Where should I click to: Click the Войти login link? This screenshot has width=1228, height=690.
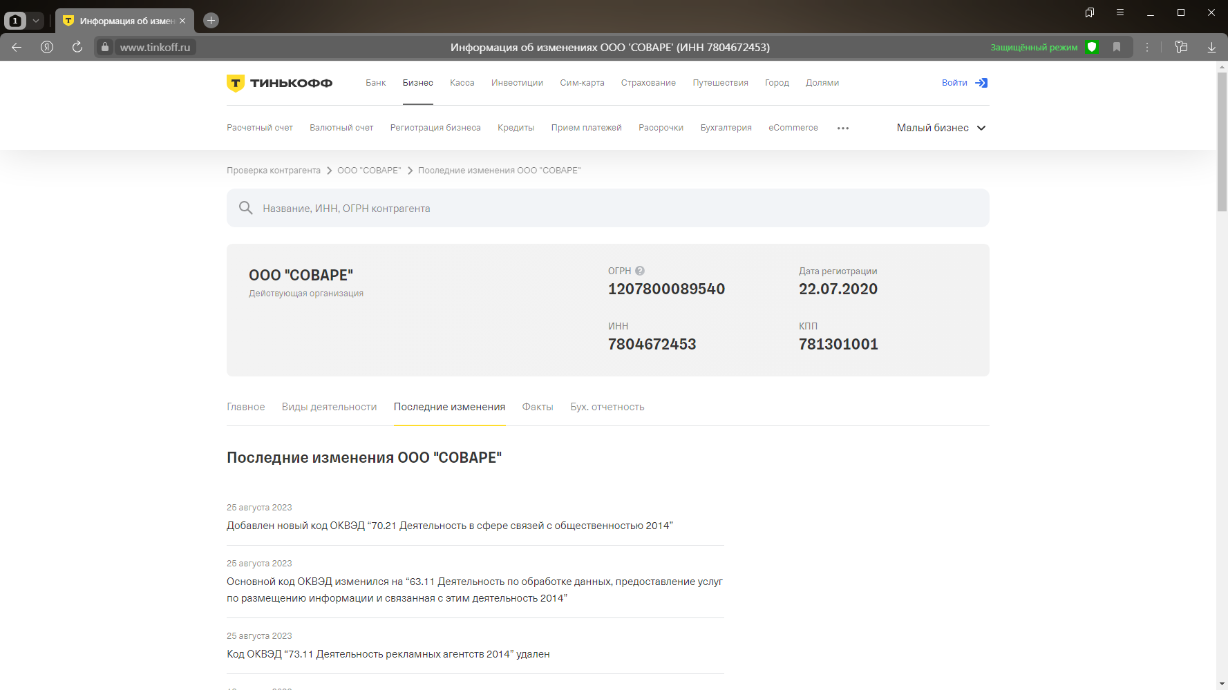(954, 83)
